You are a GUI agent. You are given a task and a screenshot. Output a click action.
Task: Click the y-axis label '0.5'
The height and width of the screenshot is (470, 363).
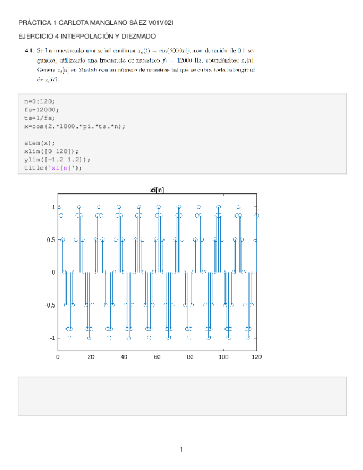click(51, 240)
